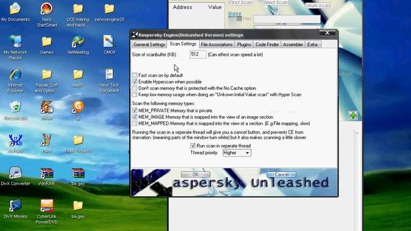Viewport: 411px width, 231px height.
Task: Toggle MEM_PRIVATE memory type checkbox
Action: tap(135, 110)
